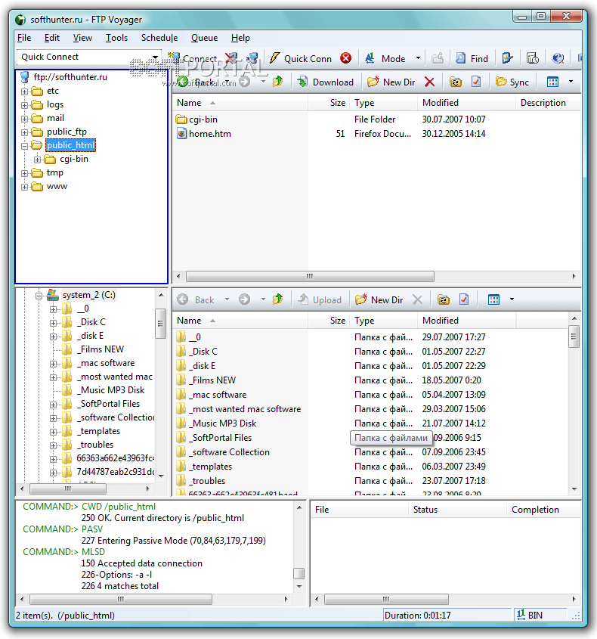The height and width of the screenshot is (639, 597).
Task: Collapse the system_2 (C:) drive node
Action: (39, 296)
